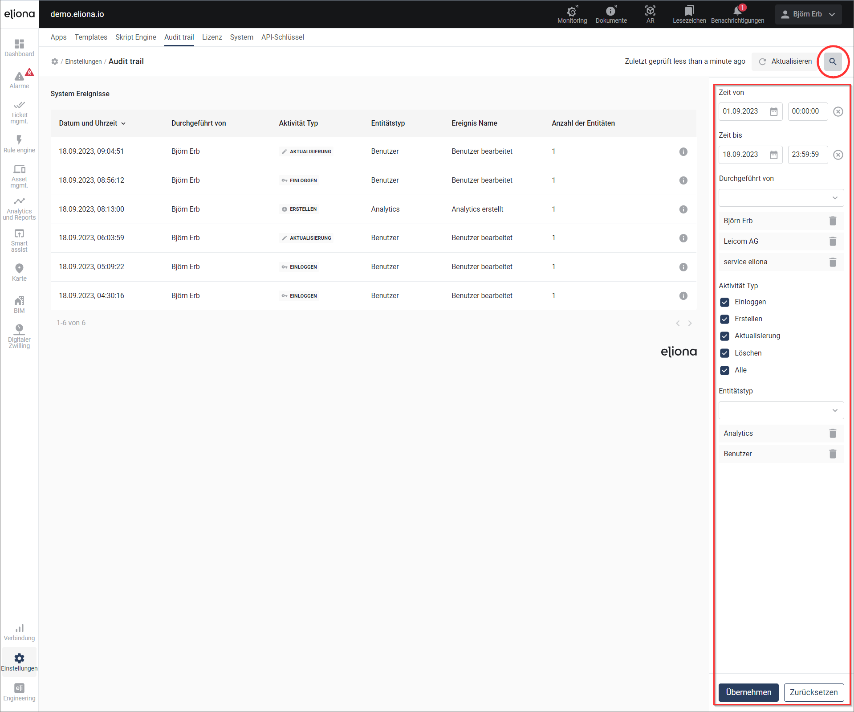The image size is (854, 712).
Task: Open Björn Erb user menu
Action: pos(808,14)
